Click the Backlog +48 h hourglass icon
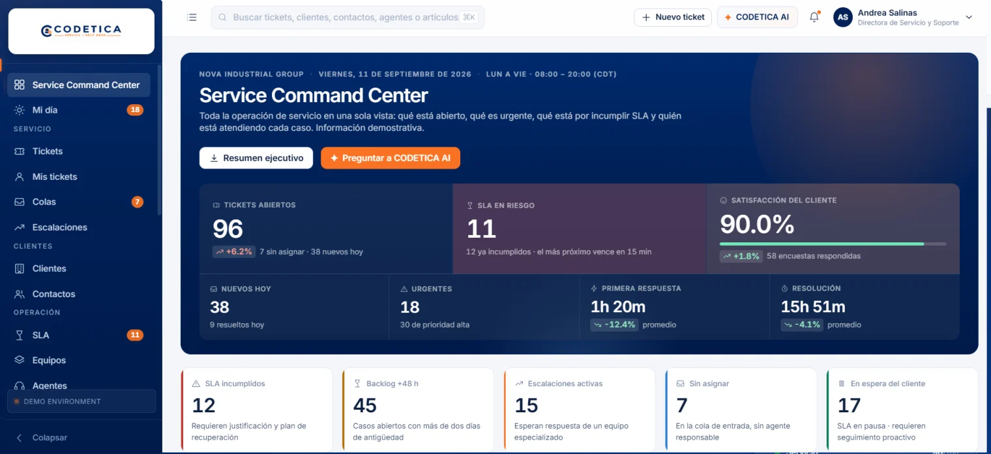991x454 pixels. coord(357,384)
